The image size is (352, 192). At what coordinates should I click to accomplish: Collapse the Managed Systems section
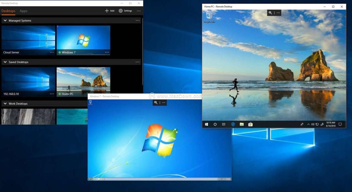click(5, 20)
